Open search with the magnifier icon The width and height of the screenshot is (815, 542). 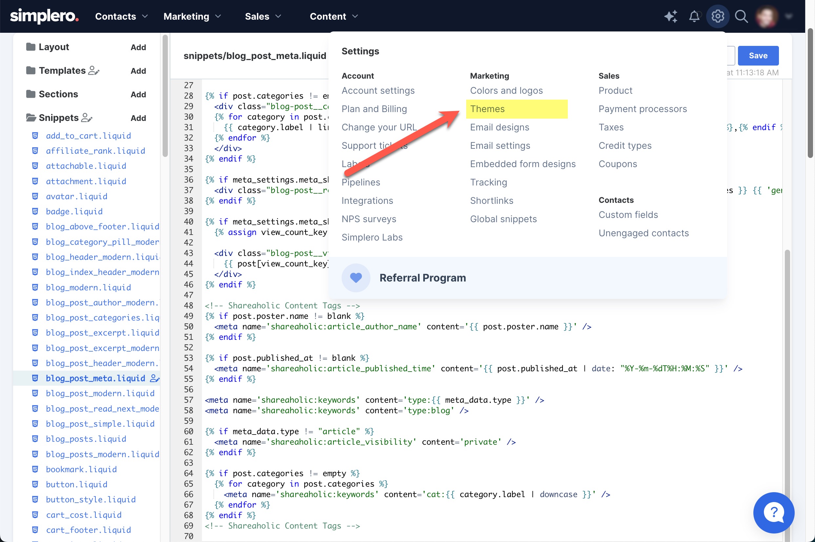pyautogui.click(x=741, y=16)
